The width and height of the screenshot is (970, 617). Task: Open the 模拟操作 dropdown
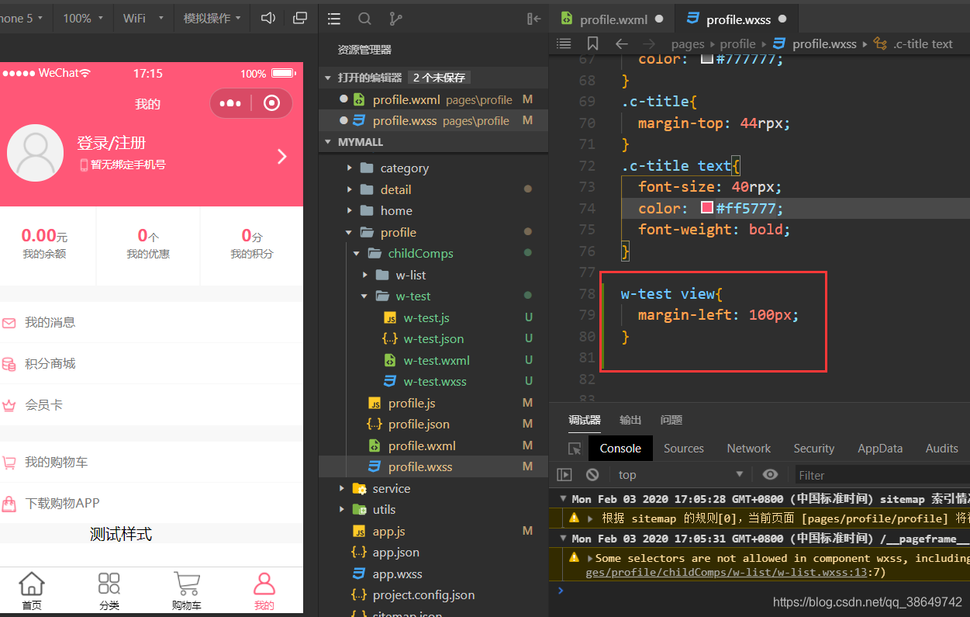[x=212, y=18]
